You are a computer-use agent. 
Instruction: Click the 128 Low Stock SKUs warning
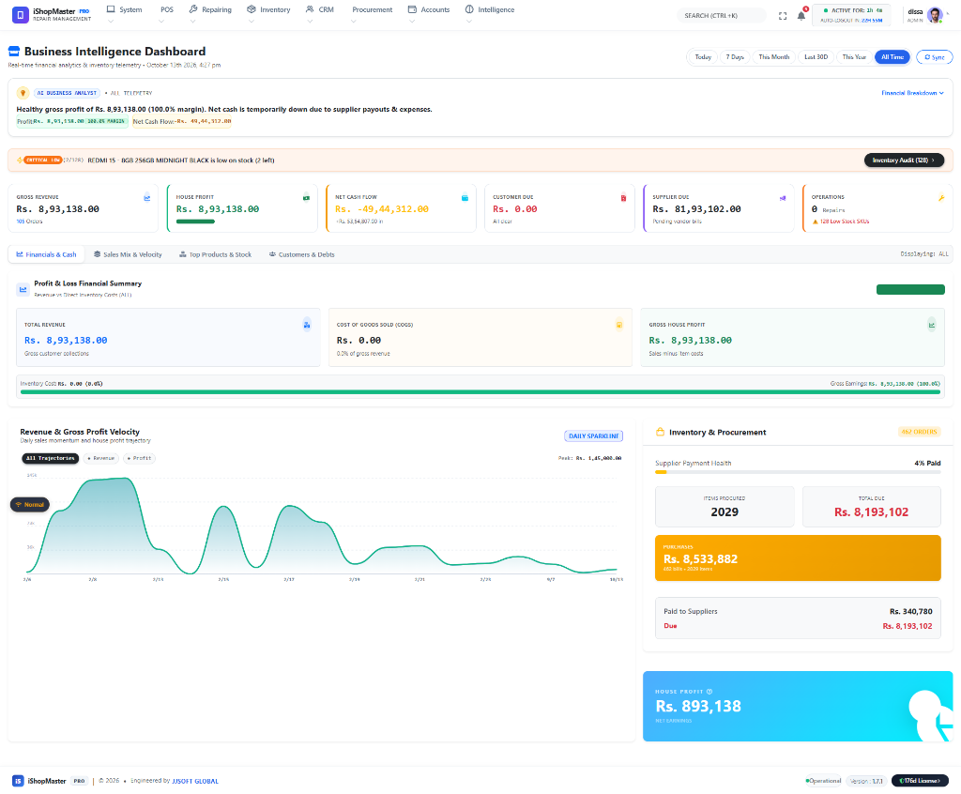pos(840,221)
